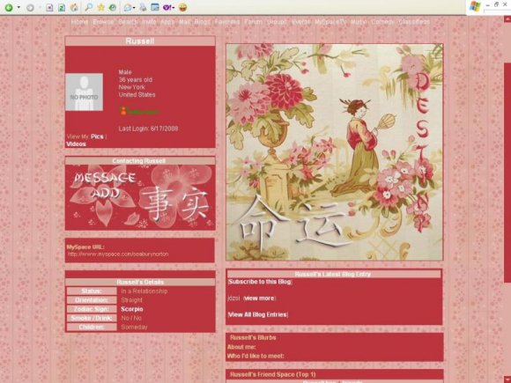This screenshot has width=511, height=383.
Task: Open MySpaceTV in navigation bar
Action: 330,22
